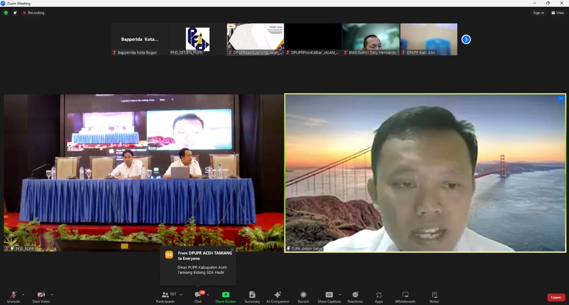Viewport: 569px width, 305px height.
Task: Show next participants with the blue arrow
Action: (466, 39)
